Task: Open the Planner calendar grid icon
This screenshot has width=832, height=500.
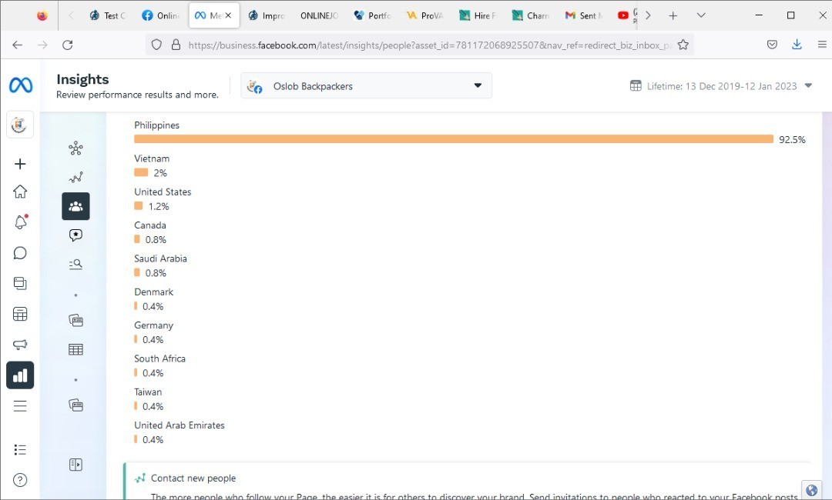Action: [19, 314]
